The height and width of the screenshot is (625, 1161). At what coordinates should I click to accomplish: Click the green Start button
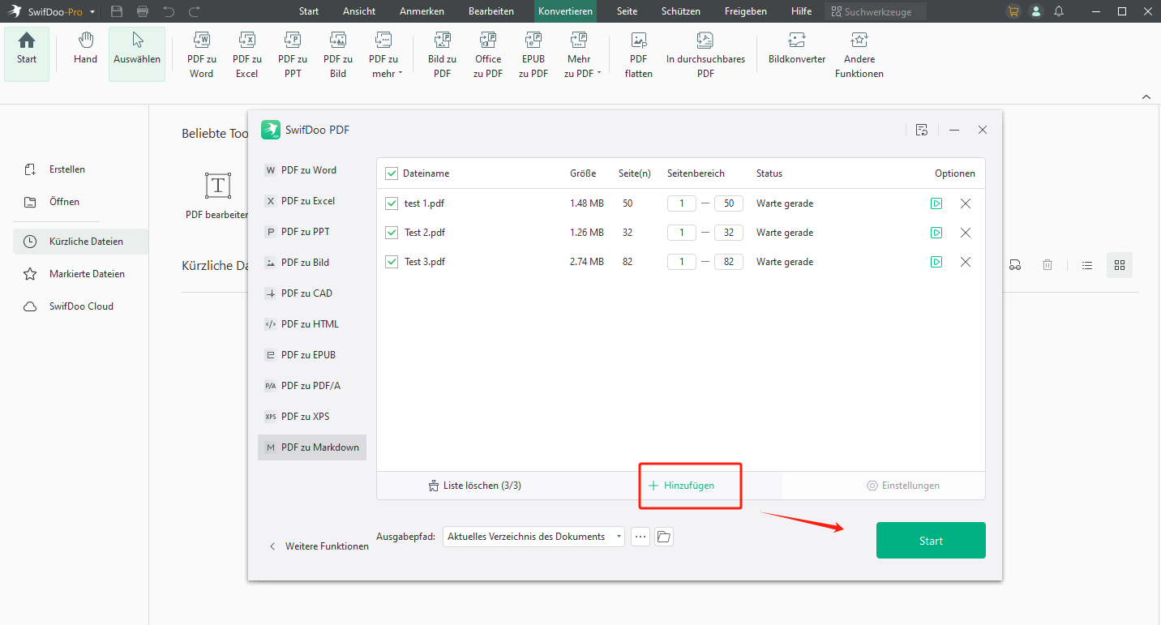(931, 541)
